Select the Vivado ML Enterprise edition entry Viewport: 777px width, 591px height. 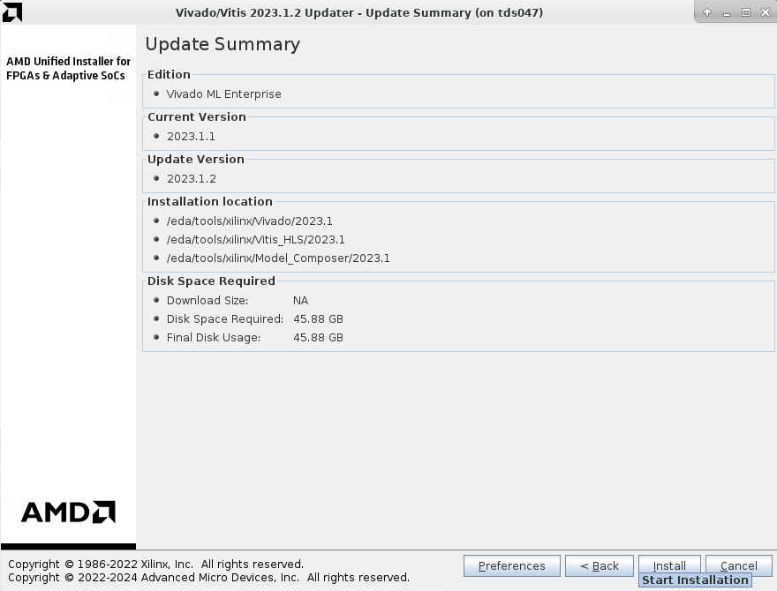[x=223, y=94]
